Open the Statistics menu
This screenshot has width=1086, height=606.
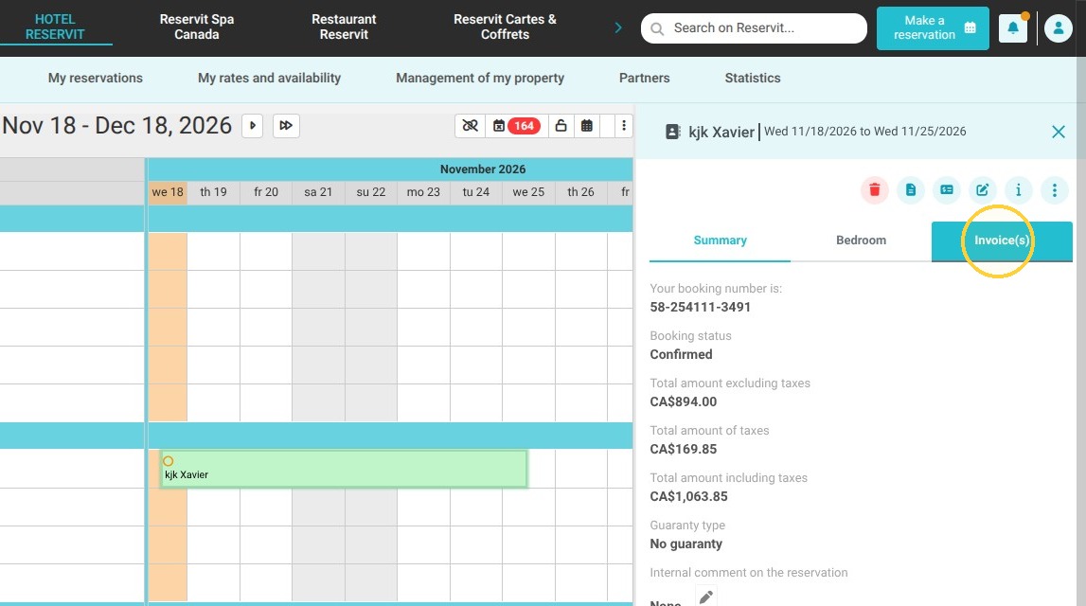click(753, 79)
